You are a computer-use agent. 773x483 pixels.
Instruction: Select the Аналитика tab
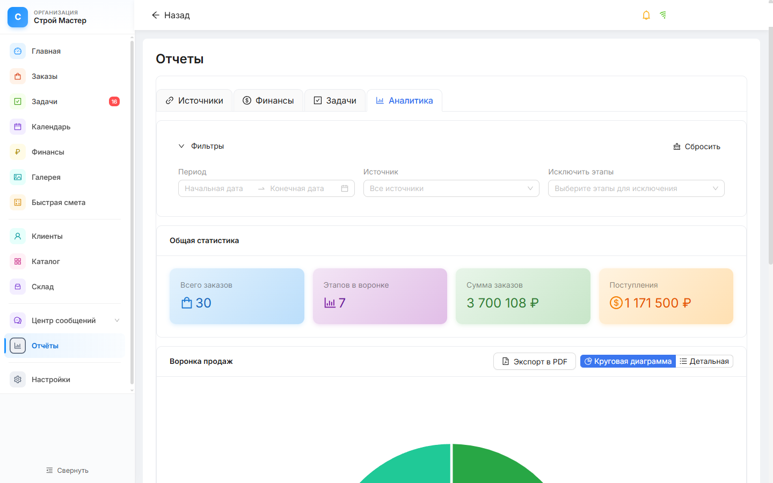pyautogui.click(x=404, y=100)
